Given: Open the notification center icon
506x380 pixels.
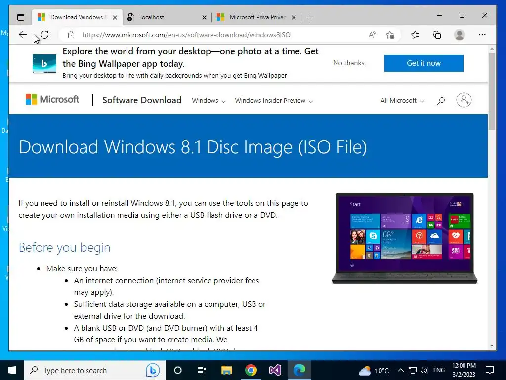Looking at the screenshot, I should pyautogui.click(x=490, y=370).
